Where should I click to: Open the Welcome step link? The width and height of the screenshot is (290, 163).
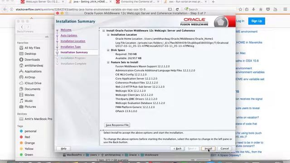point(66,29)
